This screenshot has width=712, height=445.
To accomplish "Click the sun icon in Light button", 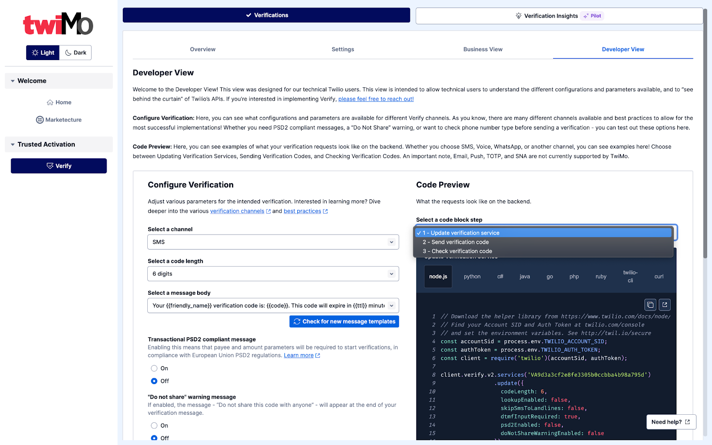I will point(35,53).
